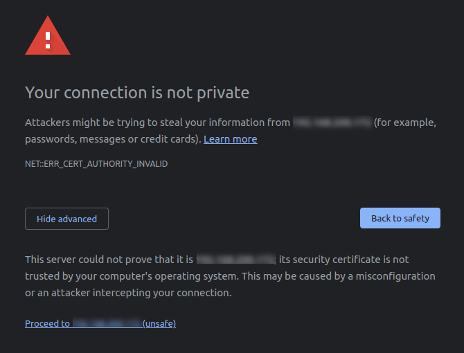The width and height of the screenshot is (464, 353).
Task: Click the blurred address inside the Proceed link
Action: pos(107,323)
